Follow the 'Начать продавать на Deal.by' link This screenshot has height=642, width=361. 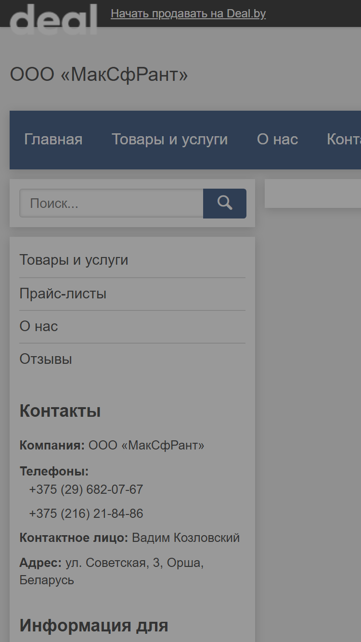[188, 13]
